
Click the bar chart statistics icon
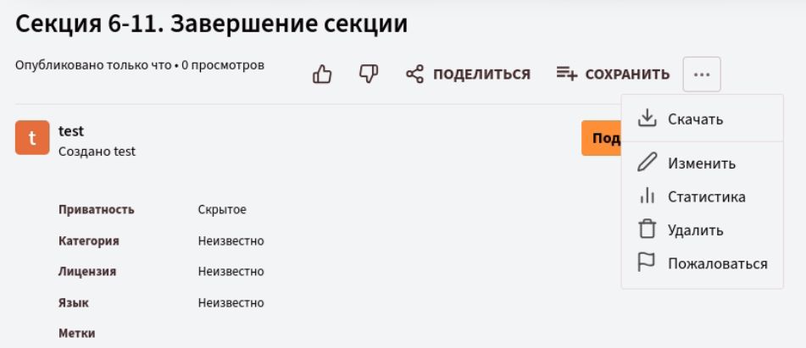pyautogui.click(x=648, y=196)
